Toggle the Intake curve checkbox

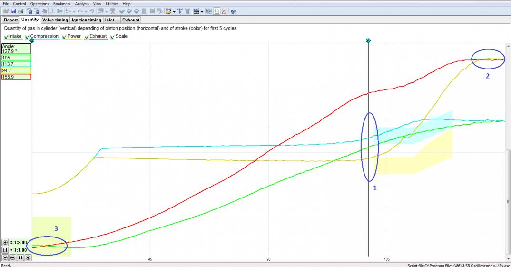coord(6,37)
